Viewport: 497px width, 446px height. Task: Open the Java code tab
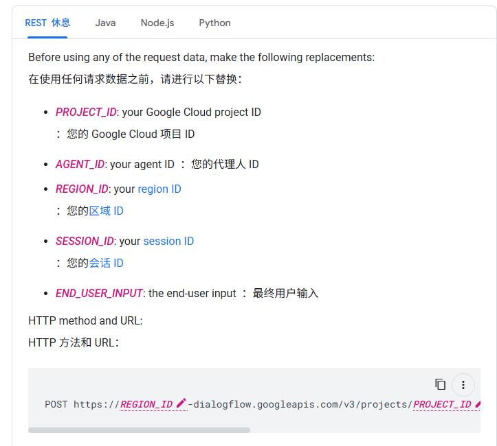pyautogui.click(x=106, y=23)
